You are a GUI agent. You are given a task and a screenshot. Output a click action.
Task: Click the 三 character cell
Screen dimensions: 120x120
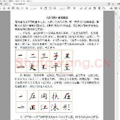pyautogui.click(x=44, y=56)
